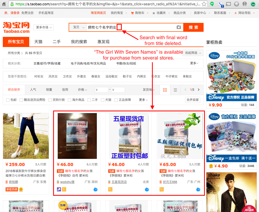
Task: Check the 天猫 filter checkbox
Action: (102, 100)
